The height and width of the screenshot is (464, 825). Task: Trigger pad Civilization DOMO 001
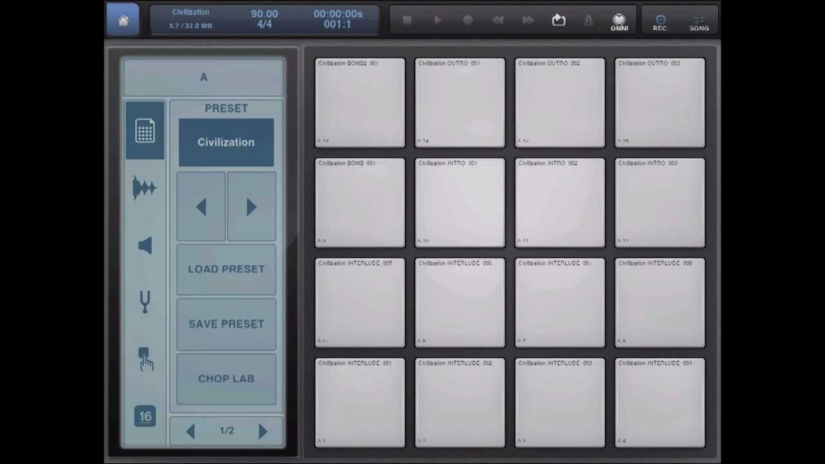[x=360, y=203]
